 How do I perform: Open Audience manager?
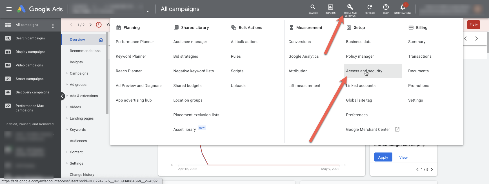[x=190, y=42]
